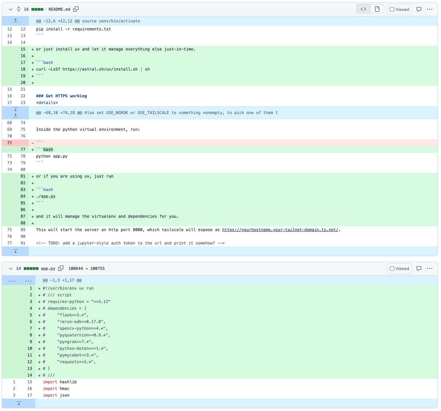This screenshot has height=411, width=441.
Task: Collapse the README.md file diff
Action: coord(11,9)
